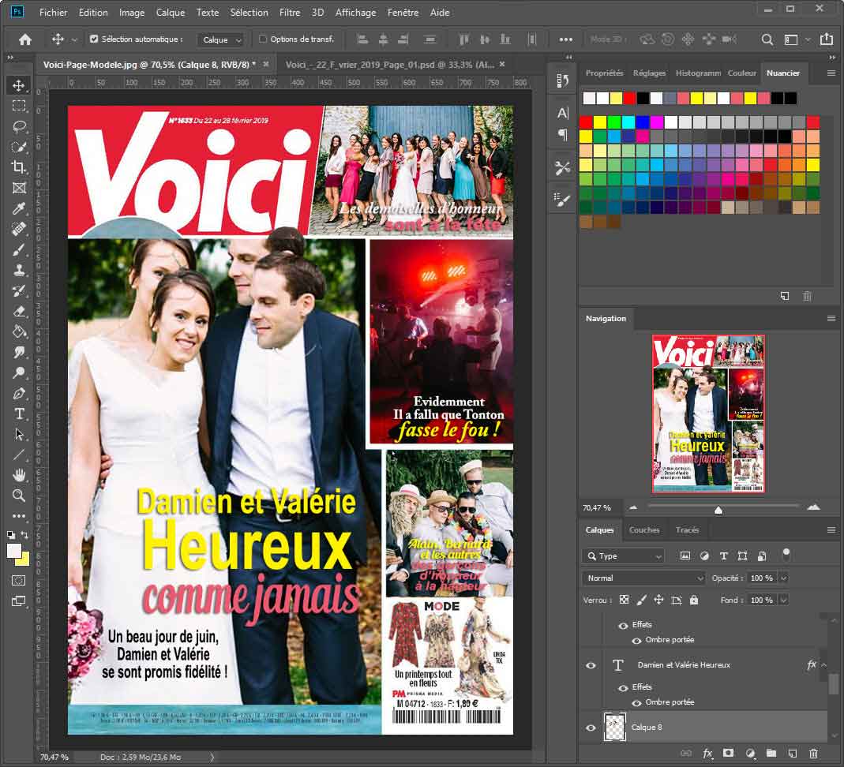
Task: Toggle Effets visibility under Damien et Valérie layer
Action: click(x=623, y=687)
